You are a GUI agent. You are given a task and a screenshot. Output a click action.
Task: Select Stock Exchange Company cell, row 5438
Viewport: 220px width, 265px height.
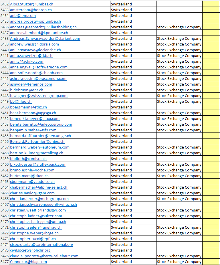click(179, 39)
